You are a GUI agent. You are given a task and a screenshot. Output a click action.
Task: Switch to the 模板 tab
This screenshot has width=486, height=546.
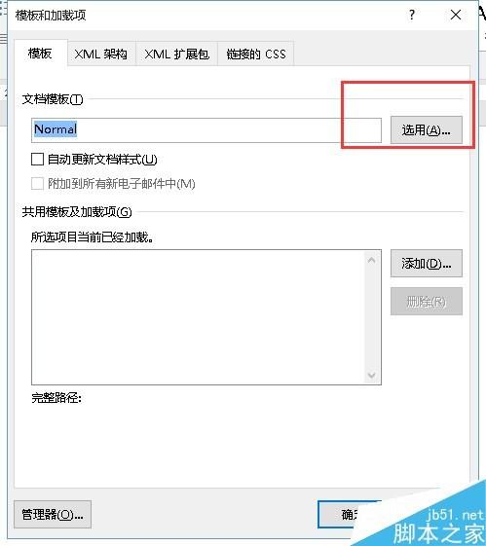tap(40, 54)
